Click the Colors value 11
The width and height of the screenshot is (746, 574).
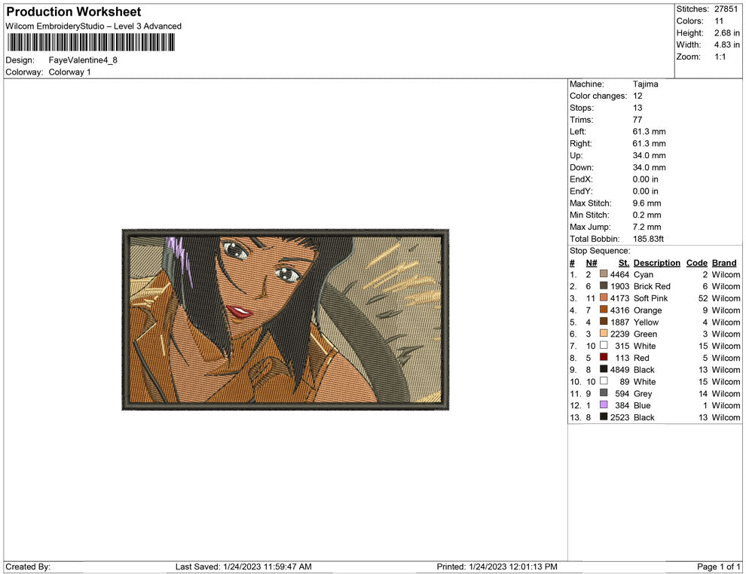(719, 21)
